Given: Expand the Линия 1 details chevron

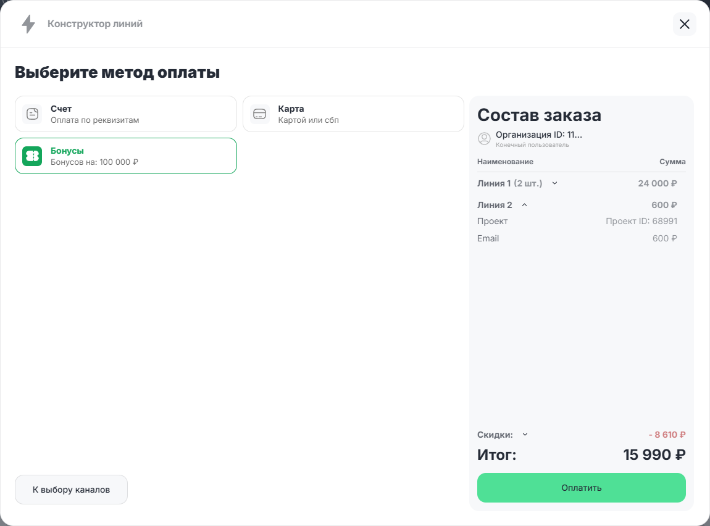Looking at the screenshot, I should pyautogui.click(x=554, y=183).
